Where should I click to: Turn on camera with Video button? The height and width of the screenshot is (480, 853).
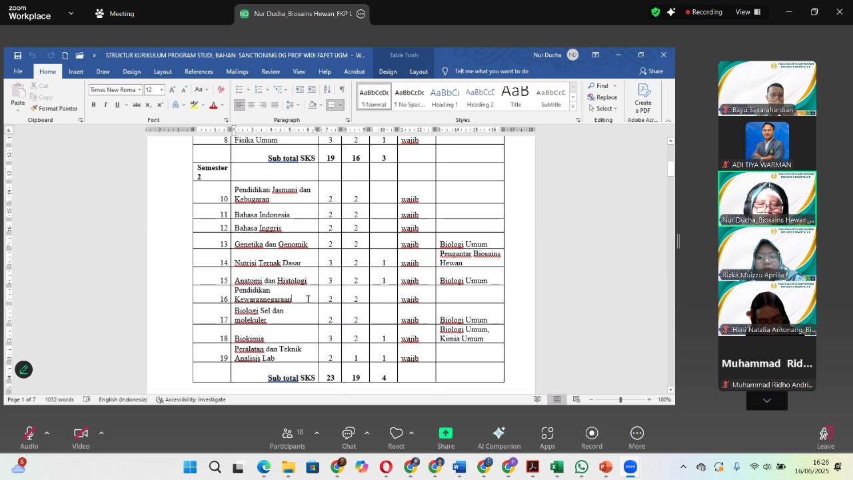pyautogui.click(x=81, y=437)
